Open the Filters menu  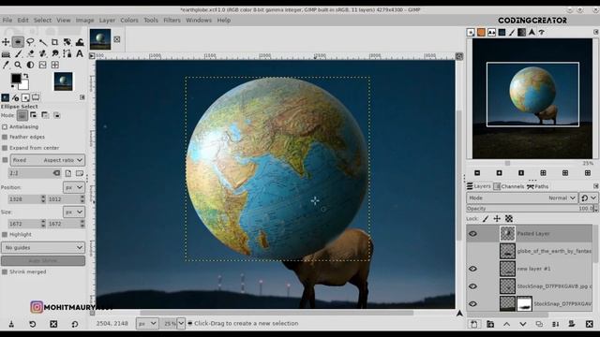pos(172,20)
